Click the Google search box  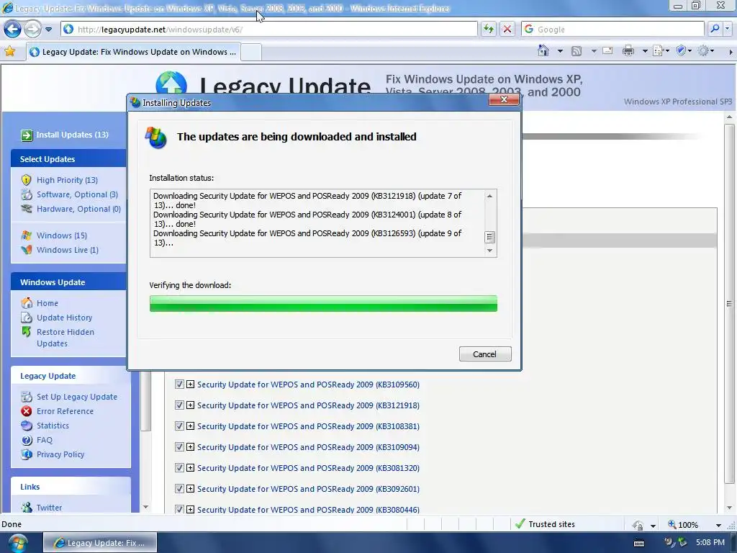click(x=612, y=29)
